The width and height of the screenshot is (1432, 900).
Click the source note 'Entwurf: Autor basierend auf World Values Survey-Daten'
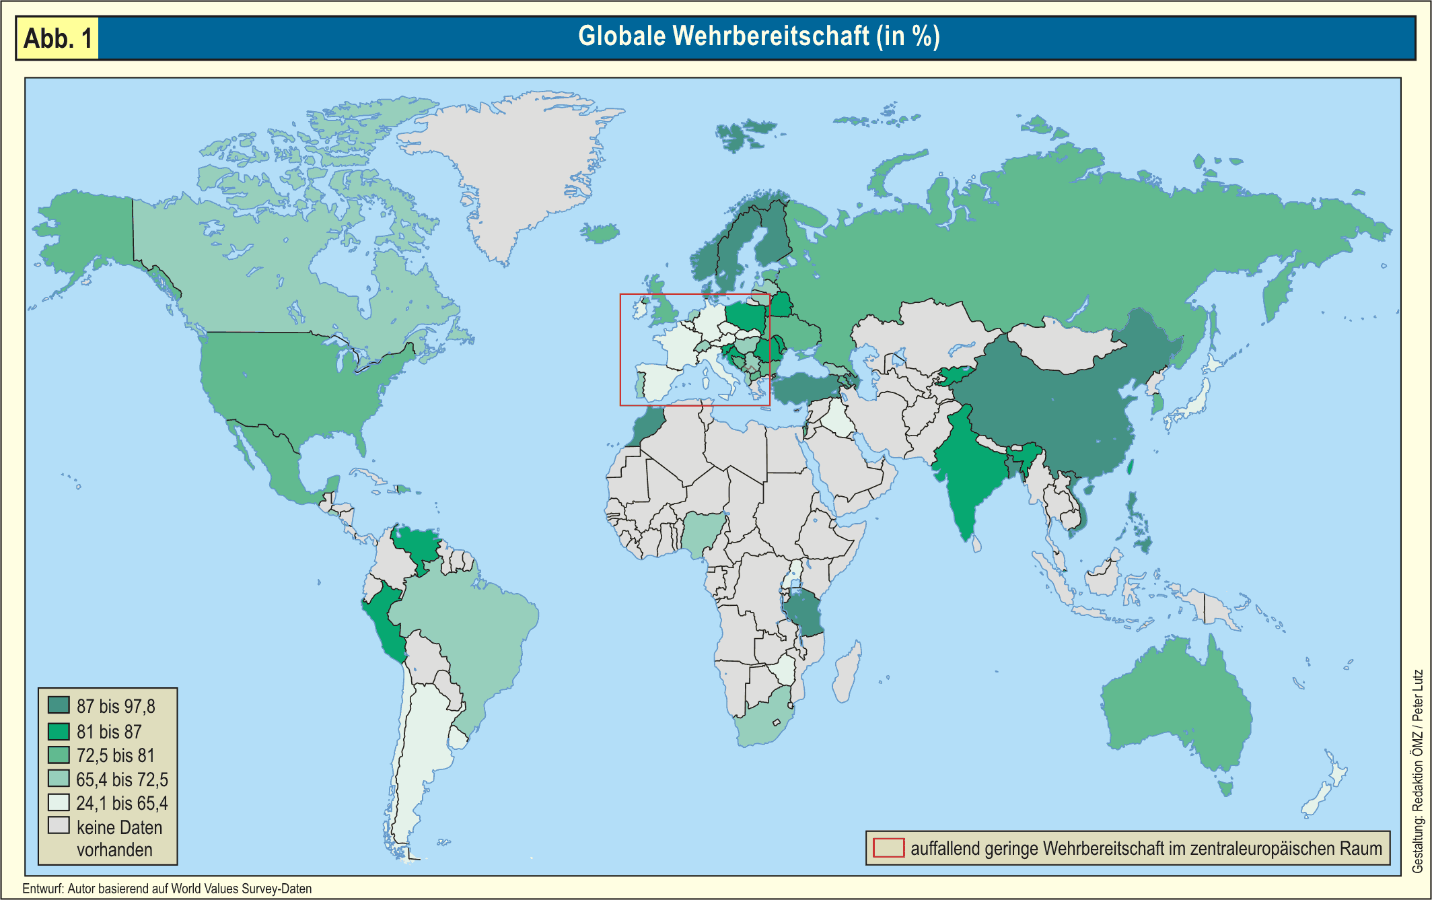point(167,889)
